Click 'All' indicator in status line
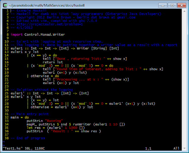The width and height of the screenshot is (189, 153). pyautogui.click(x=176, y=148)
